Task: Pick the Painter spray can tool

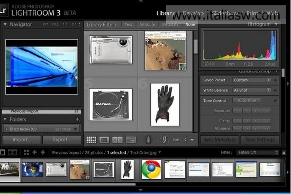Action: [148, 140]
